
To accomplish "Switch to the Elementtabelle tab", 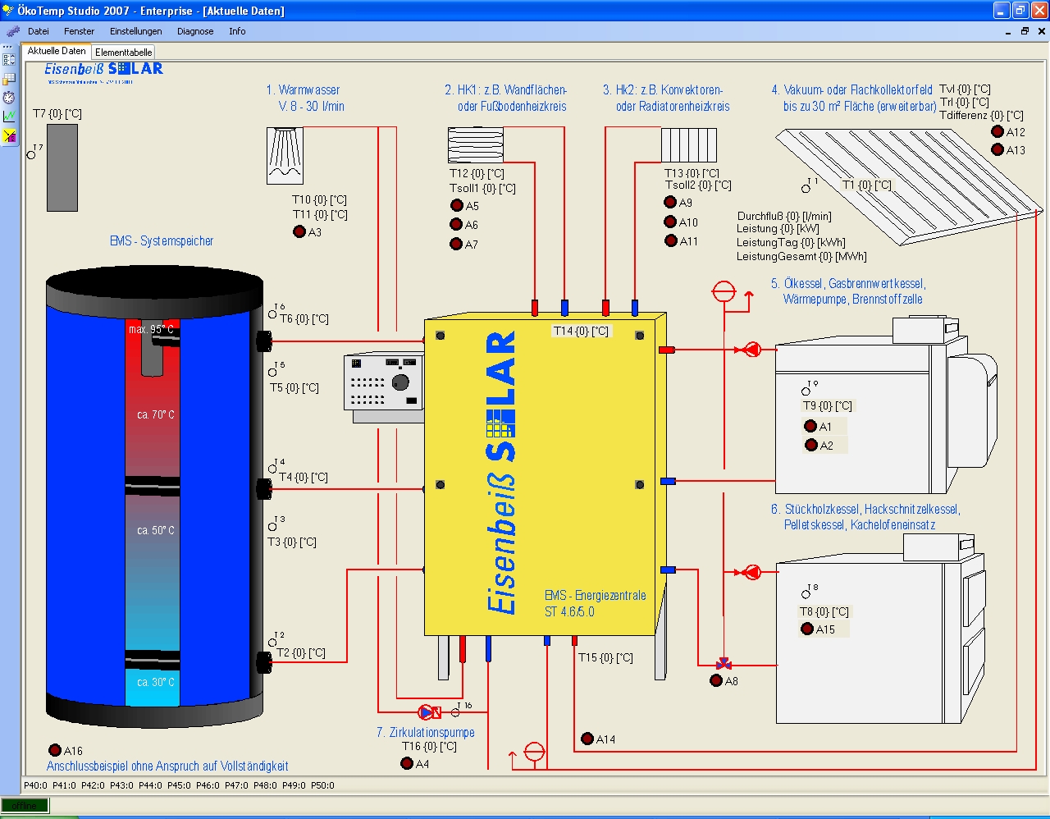I will [123, 52].
